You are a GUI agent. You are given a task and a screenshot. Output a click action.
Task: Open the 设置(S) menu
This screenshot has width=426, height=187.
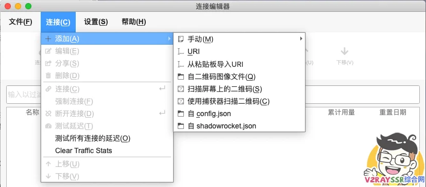pyautogui.click(x=96, y=22)
